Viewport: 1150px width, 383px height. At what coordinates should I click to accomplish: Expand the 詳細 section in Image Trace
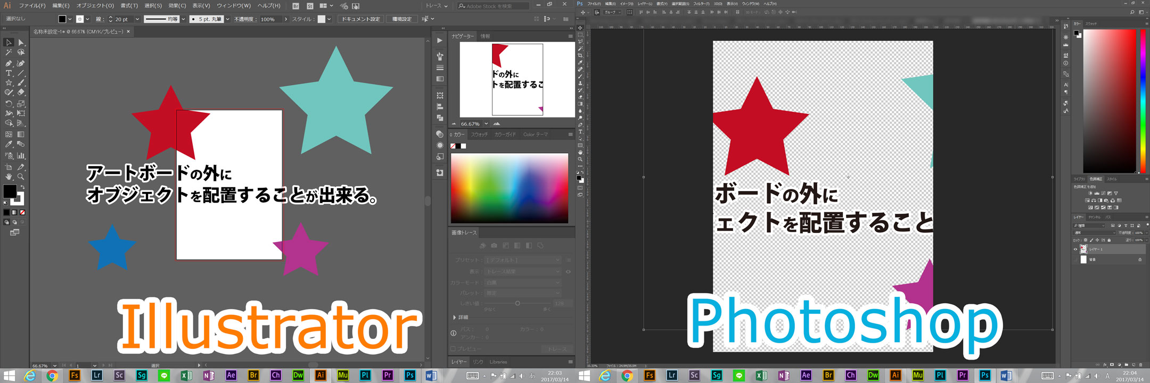(454, 318)
